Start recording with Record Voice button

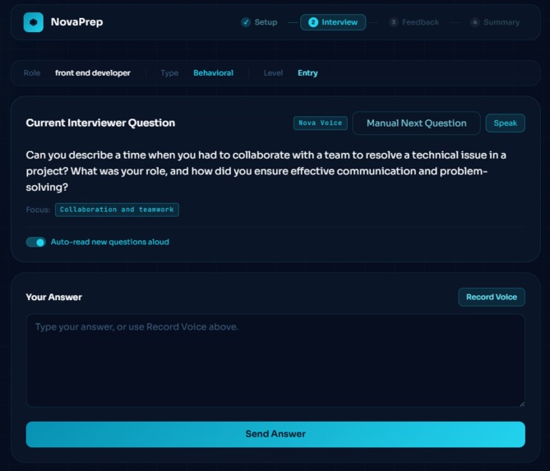click(492, 297)
